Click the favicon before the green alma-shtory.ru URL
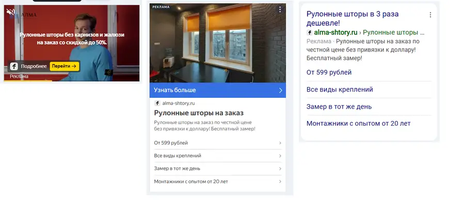The image size is (450, 207). (310, 32)
